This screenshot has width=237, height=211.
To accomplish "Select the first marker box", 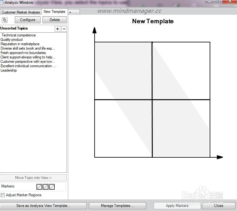I will point(39,187).
